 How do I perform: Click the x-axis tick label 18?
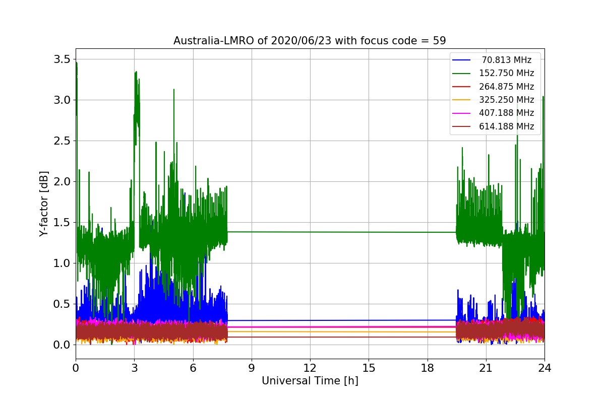(x=427, y=368)
